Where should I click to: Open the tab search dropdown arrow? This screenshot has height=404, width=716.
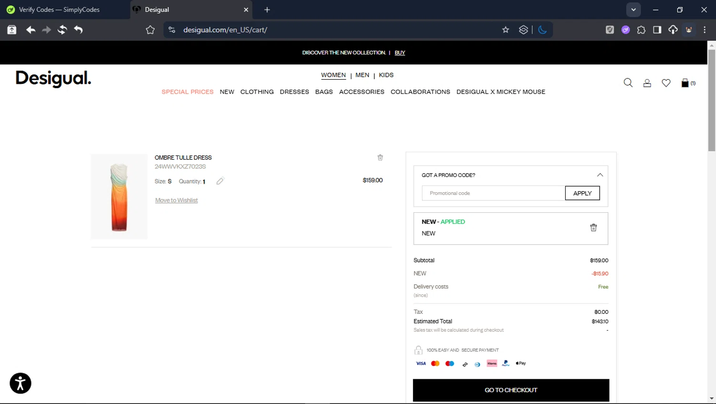click(x=633, y=10)
